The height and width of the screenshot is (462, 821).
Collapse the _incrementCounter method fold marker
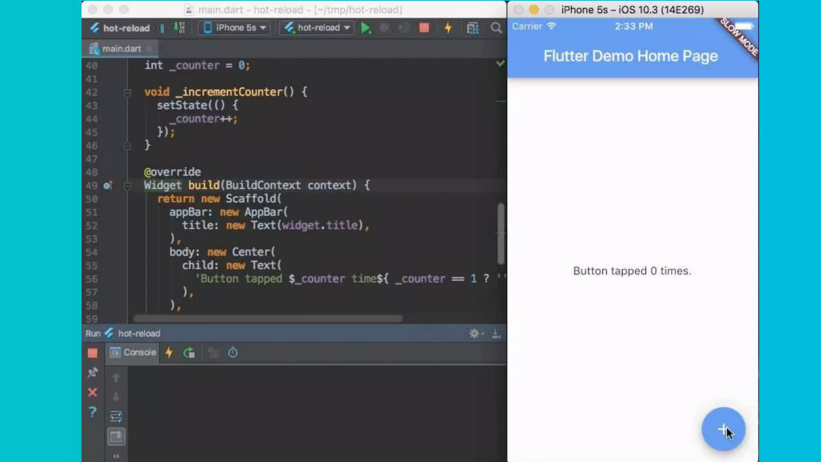click(127, 93)
